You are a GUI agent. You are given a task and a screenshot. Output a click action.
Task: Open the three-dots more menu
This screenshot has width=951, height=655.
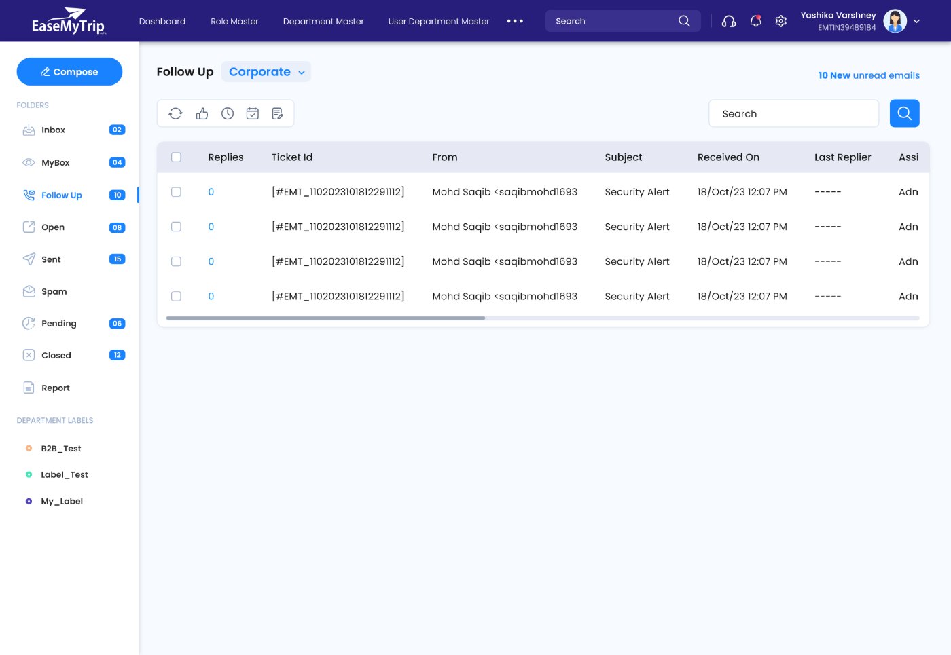(x=515, y=21)
